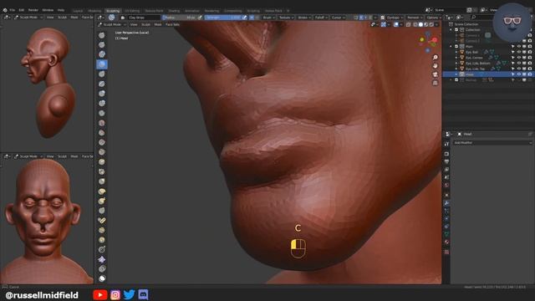
Task: Click the viewport pan hand icon
Action: coord(435,65)
